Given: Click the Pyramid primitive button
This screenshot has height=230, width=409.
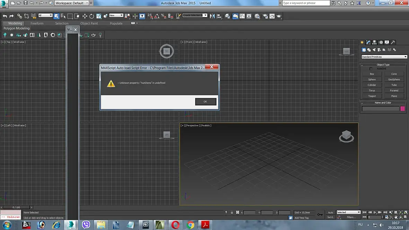Looking at the screenshot, I should coord(394,90).
